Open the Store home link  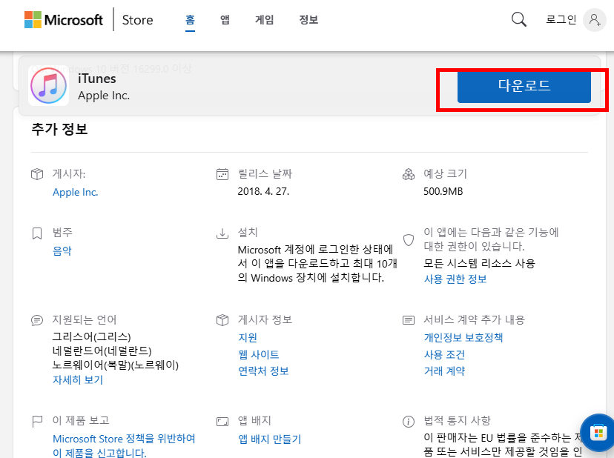click(137, 20)
